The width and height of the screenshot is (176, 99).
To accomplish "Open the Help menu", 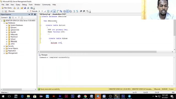I will [x=54, y=5].
